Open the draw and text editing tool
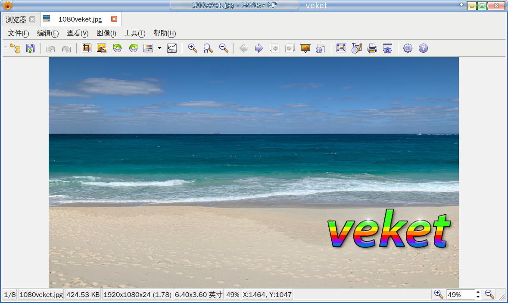 (x=356, y=48)
